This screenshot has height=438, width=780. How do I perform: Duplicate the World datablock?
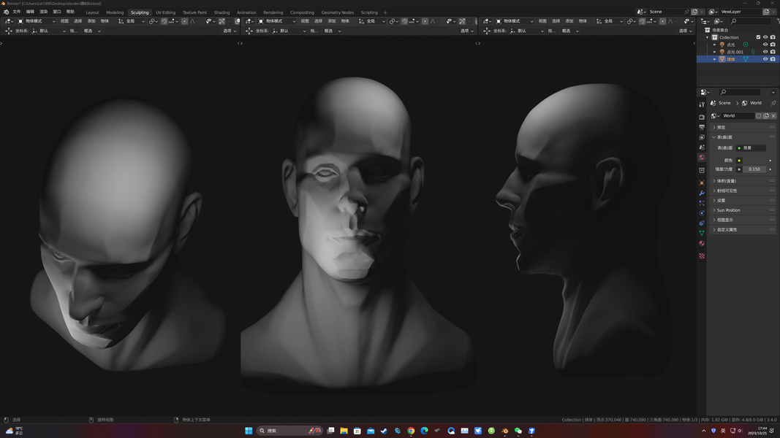(x=766, y=116)
